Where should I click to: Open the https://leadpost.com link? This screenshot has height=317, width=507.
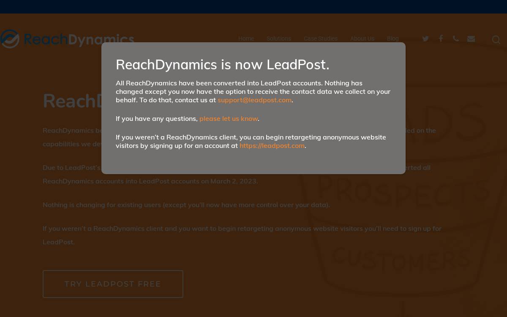pos(272,145)
